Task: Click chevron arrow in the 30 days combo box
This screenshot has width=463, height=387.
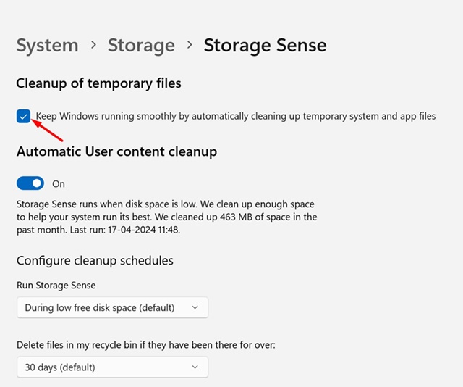Action: point(195,367)
